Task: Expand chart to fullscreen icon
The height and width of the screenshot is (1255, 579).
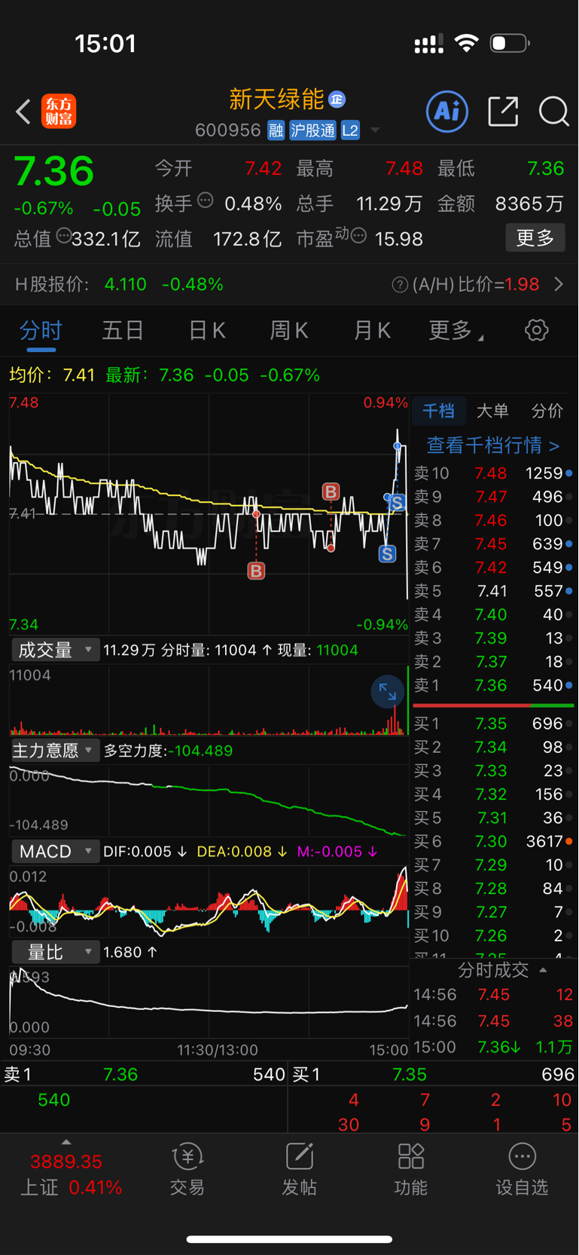Action: coord(388,692)
